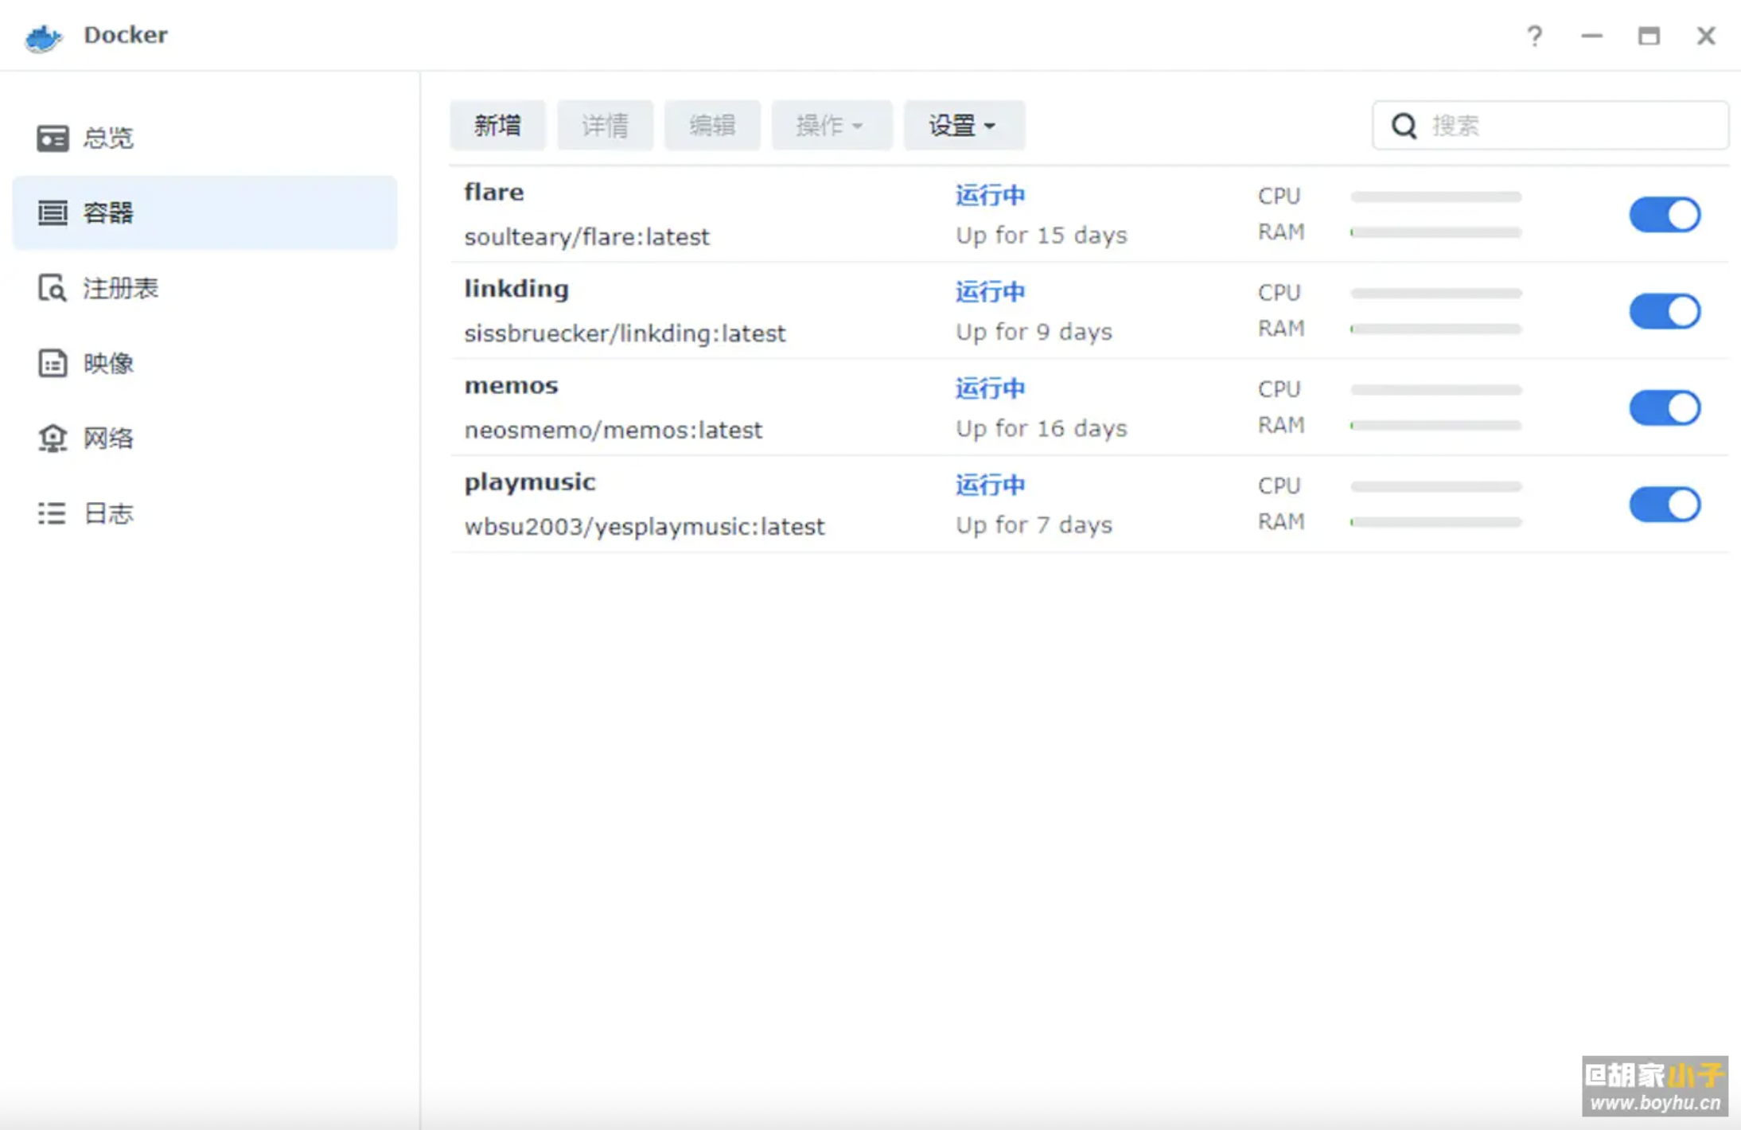
Task: Open the help question mark icon
Action: click(x=1534, y=36)
